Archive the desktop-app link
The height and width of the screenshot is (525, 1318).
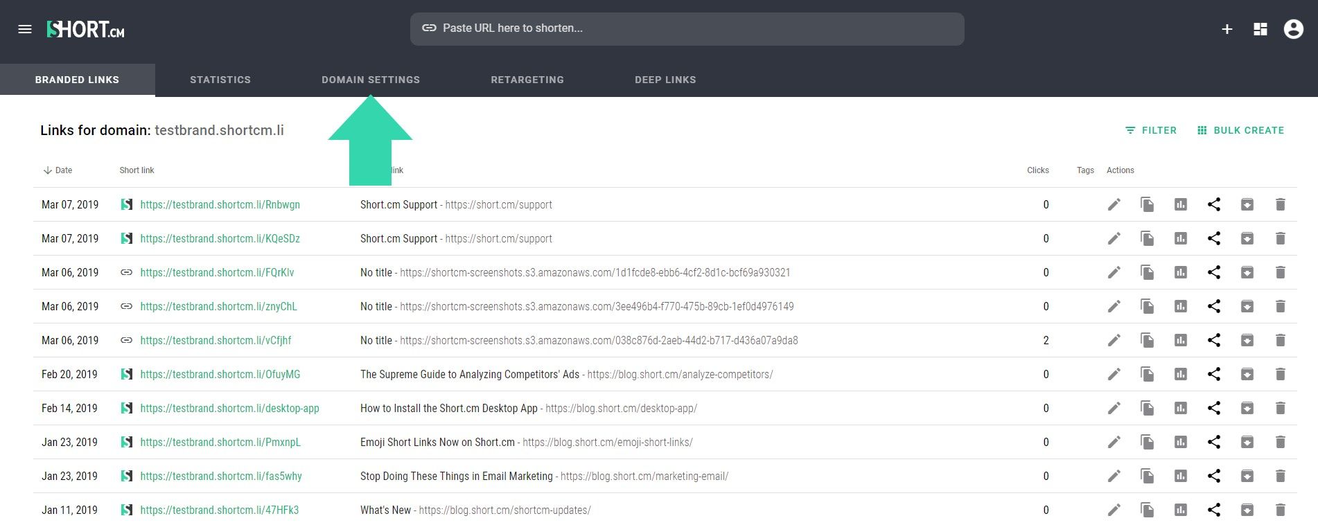pos(1247,408)
